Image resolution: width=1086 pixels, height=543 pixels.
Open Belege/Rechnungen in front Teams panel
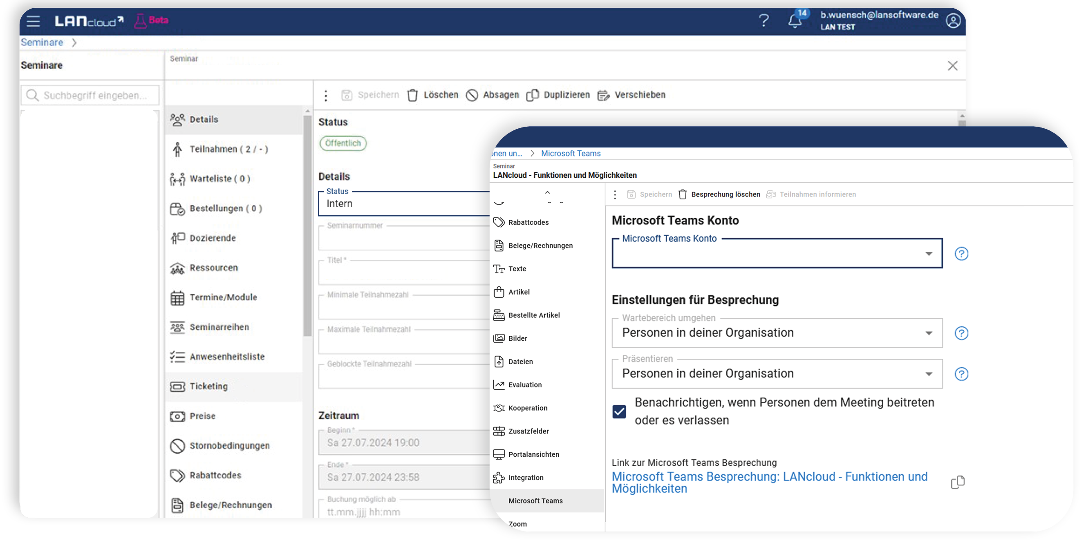click(x=547, y=246)
